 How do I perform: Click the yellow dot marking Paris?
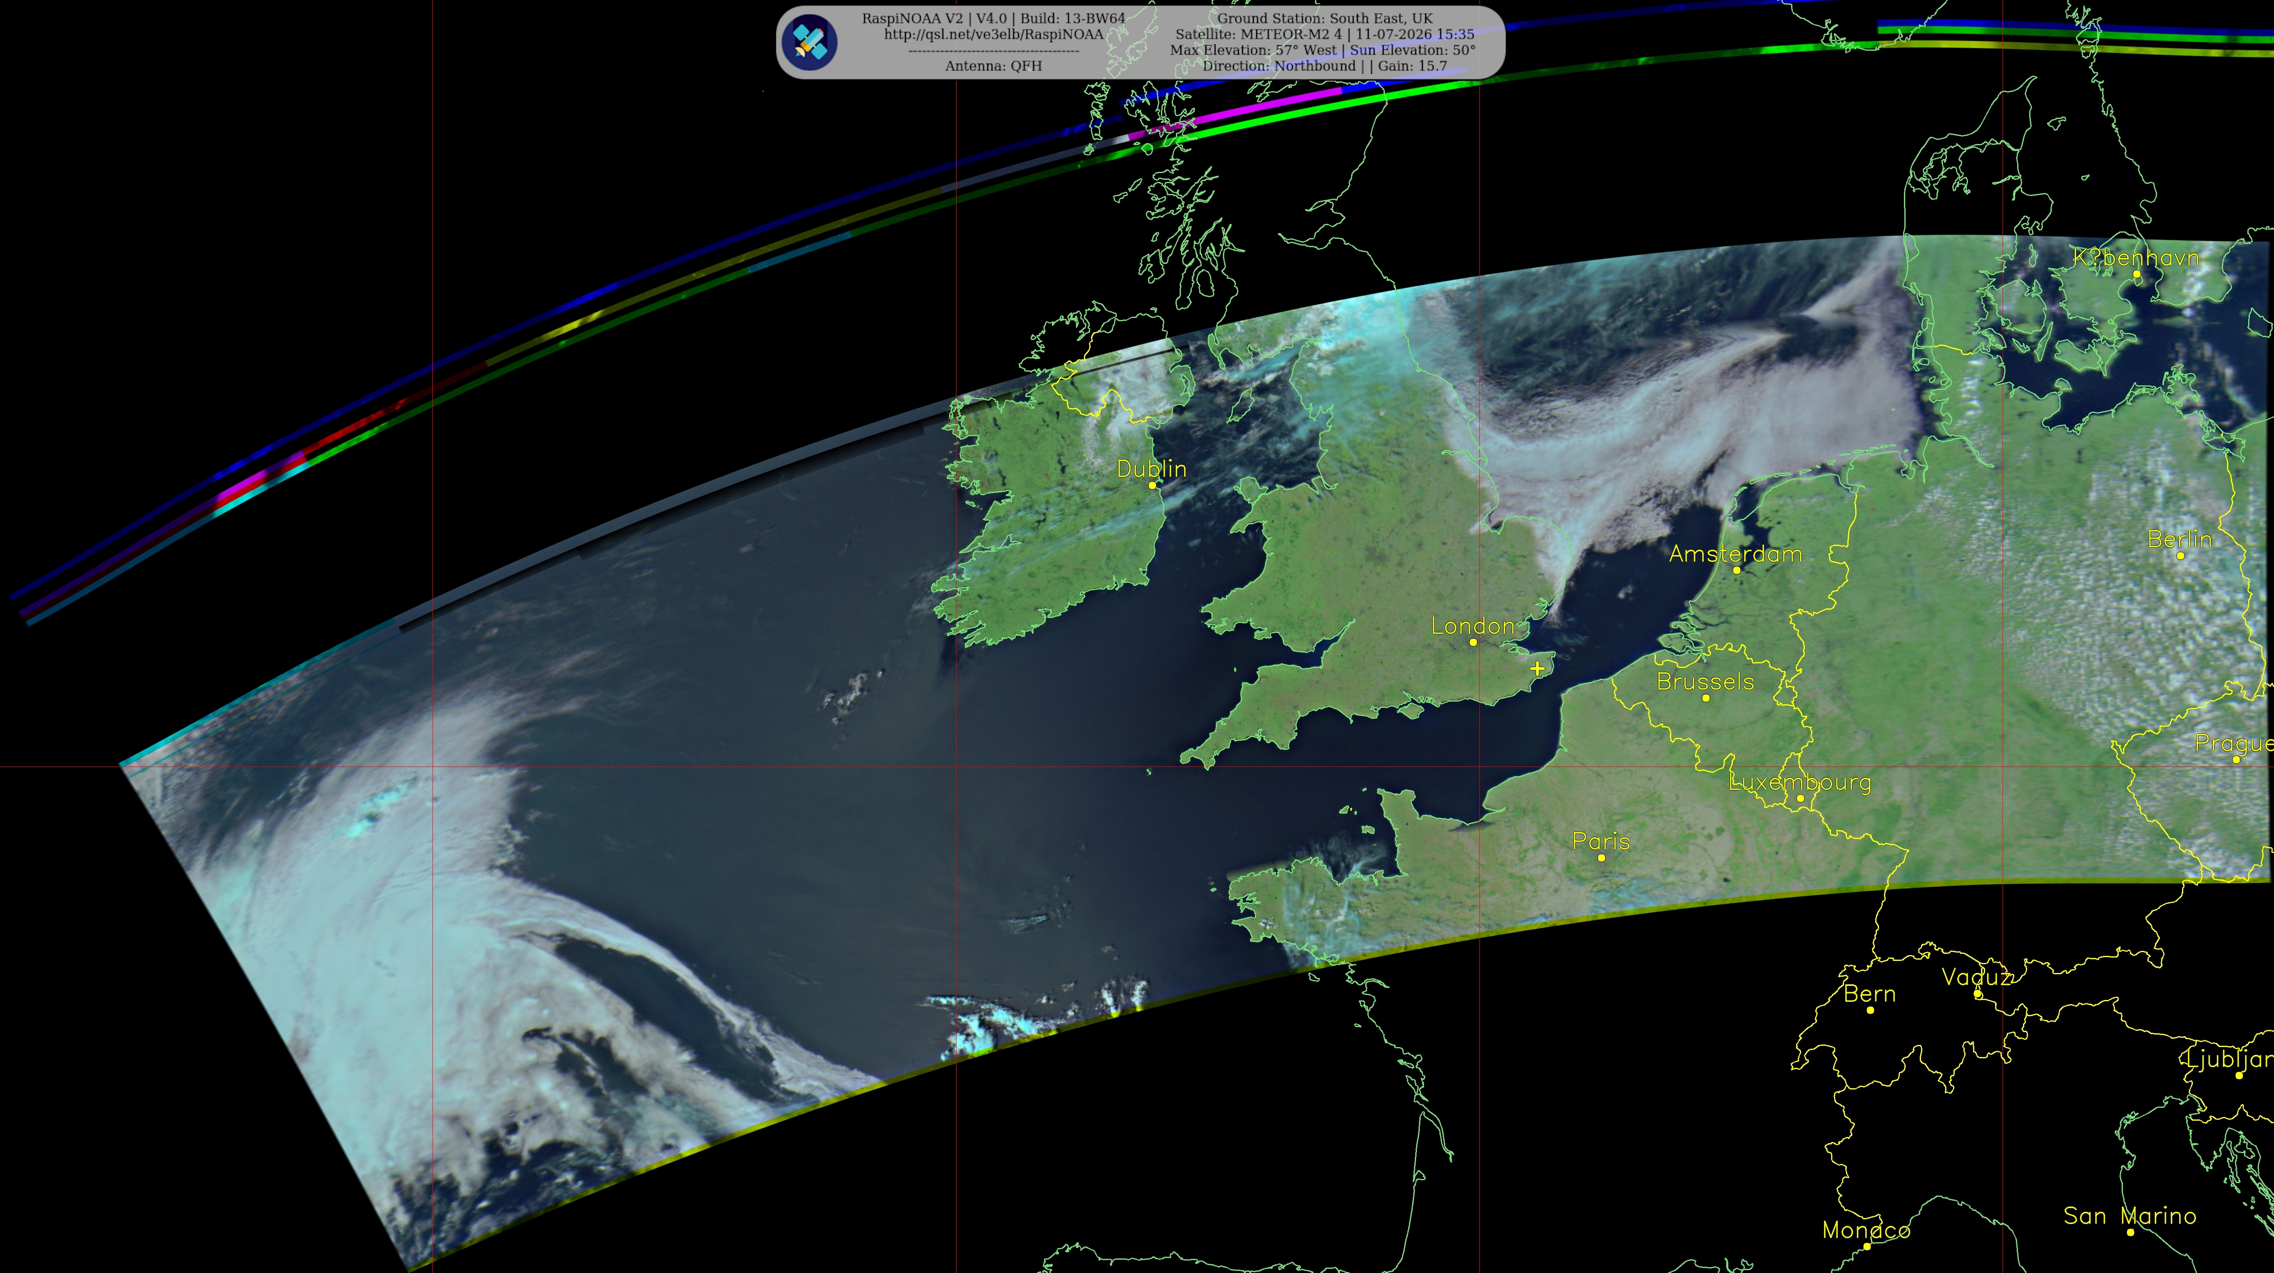[x=1601, y=857]
